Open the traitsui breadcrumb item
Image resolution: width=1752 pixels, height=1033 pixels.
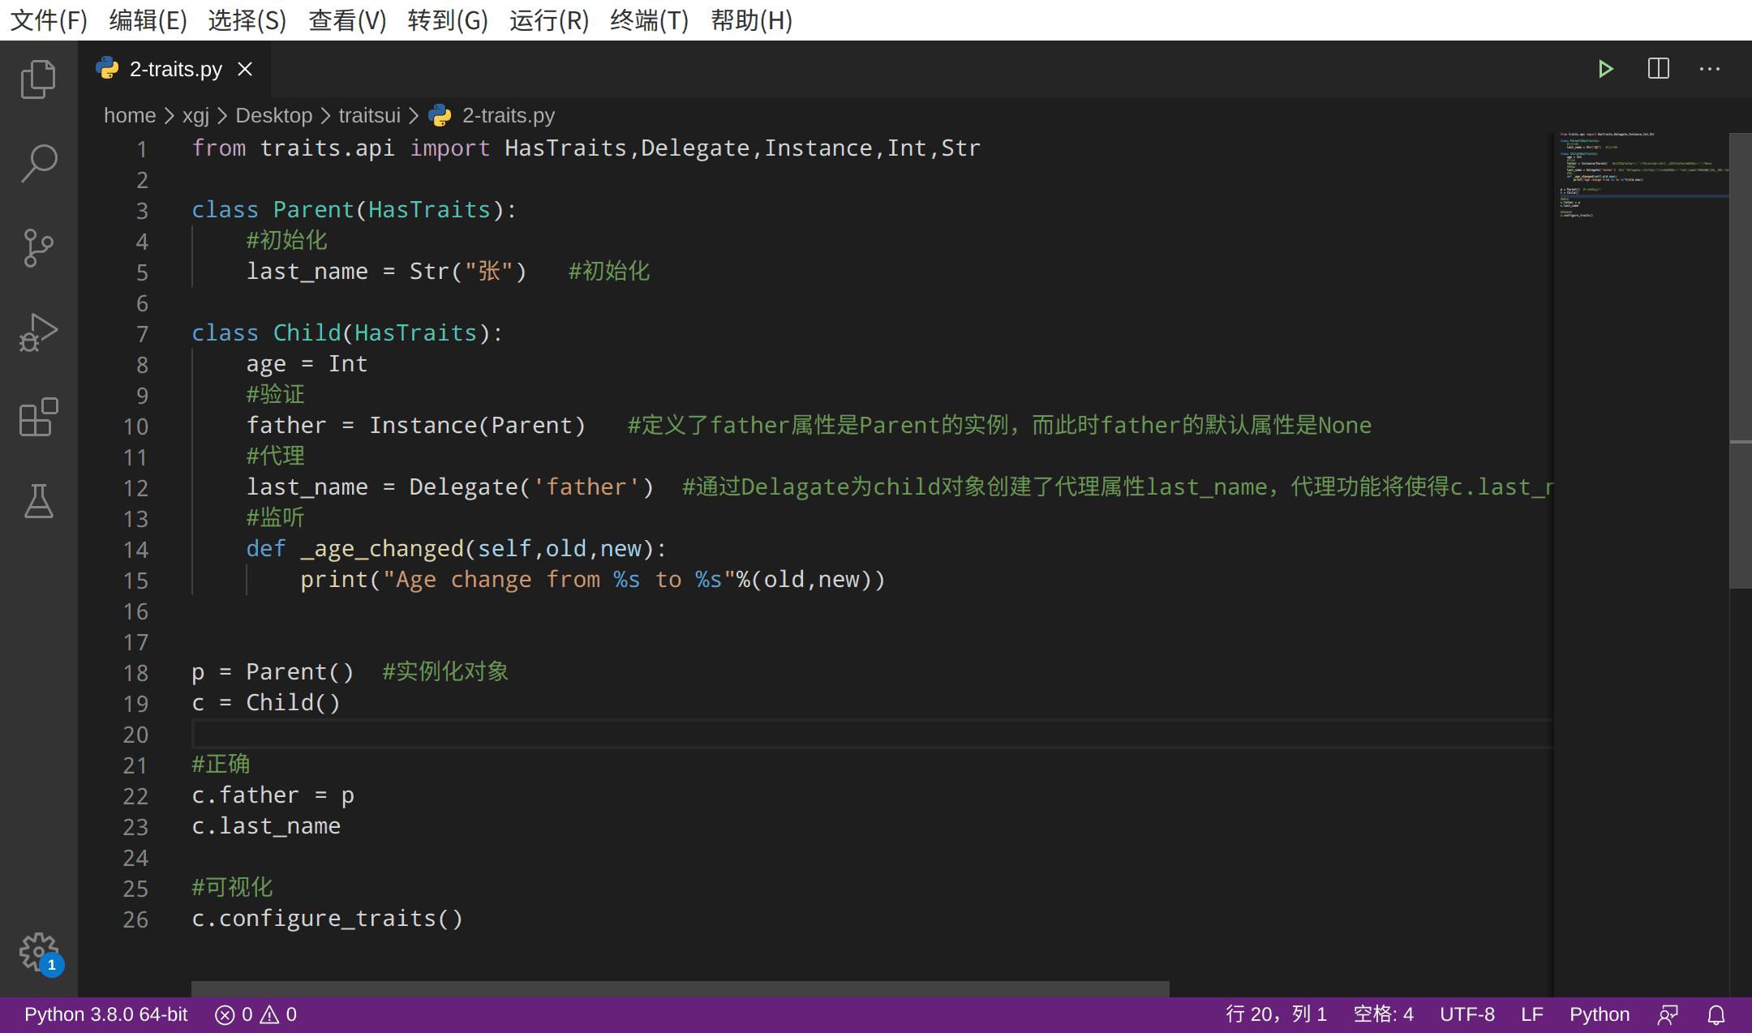tap(369, 115)
